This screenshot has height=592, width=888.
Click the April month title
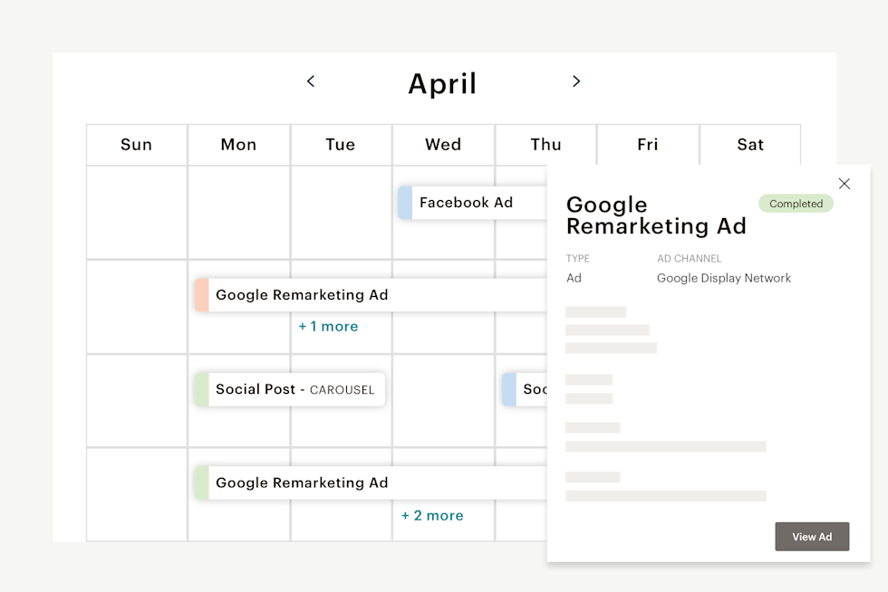(442, 83)
